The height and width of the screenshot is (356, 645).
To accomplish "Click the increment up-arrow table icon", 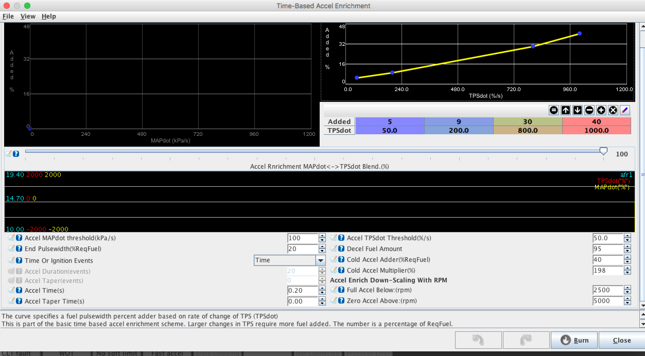I will click(565, 110).
